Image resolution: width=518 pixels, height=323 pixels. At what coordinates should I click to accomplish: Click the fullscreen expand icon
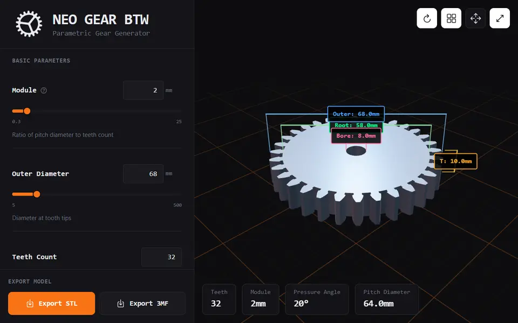click(x=500, y=18)
